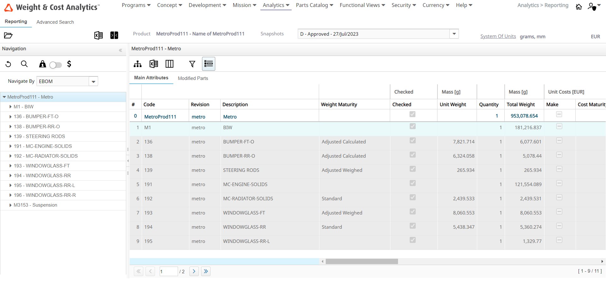Click the horizontal scrollbar of the table

coord(362,262)
